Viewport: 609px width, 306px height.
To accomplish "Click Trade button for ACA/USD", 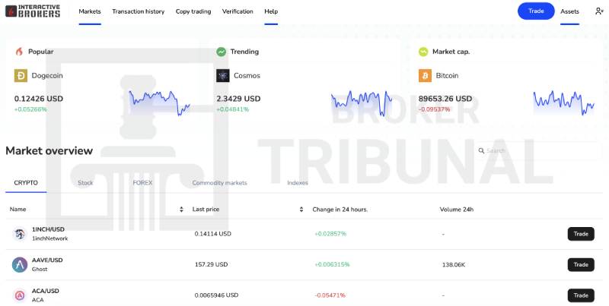I will (581, 295).
